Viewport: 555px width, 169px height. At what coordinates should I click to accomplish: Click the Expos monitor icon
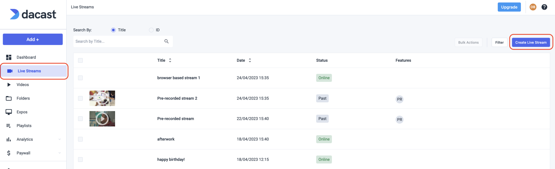point(9,112)
